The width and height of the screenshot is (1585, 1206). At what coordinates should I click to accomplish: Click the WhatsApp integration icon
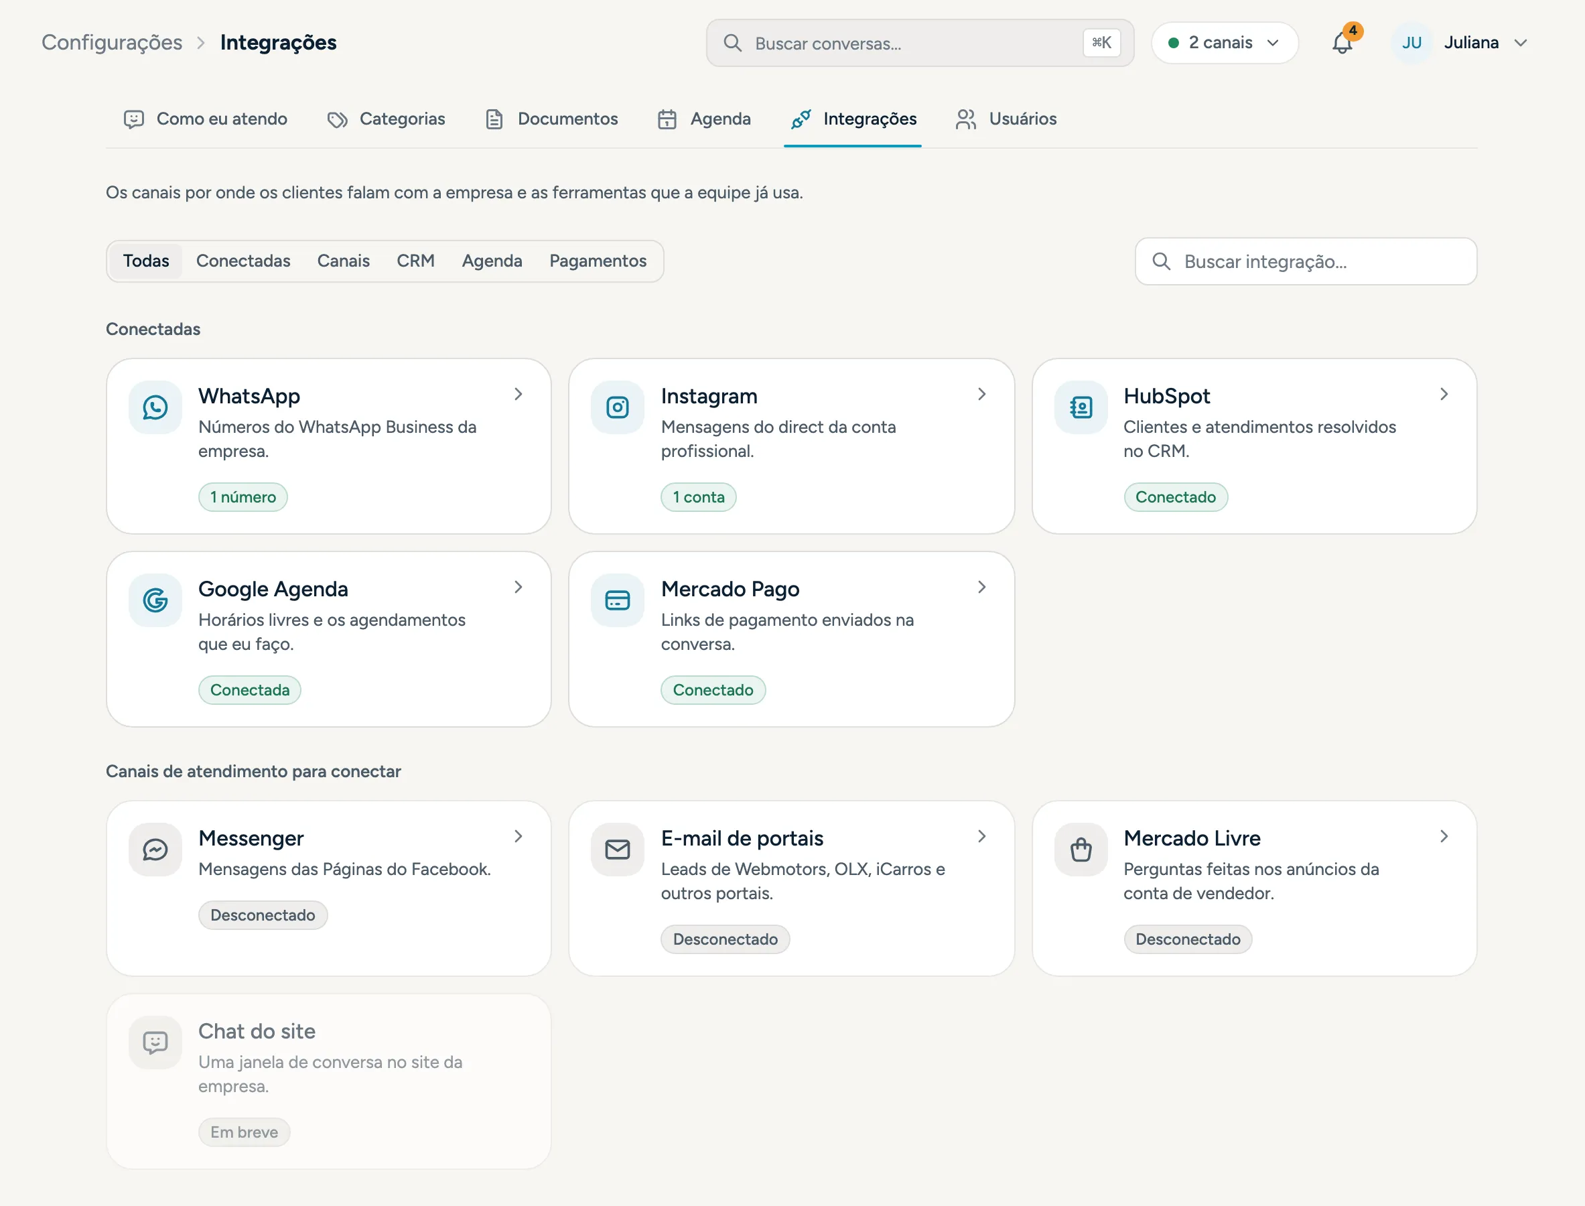pos(155,407)
